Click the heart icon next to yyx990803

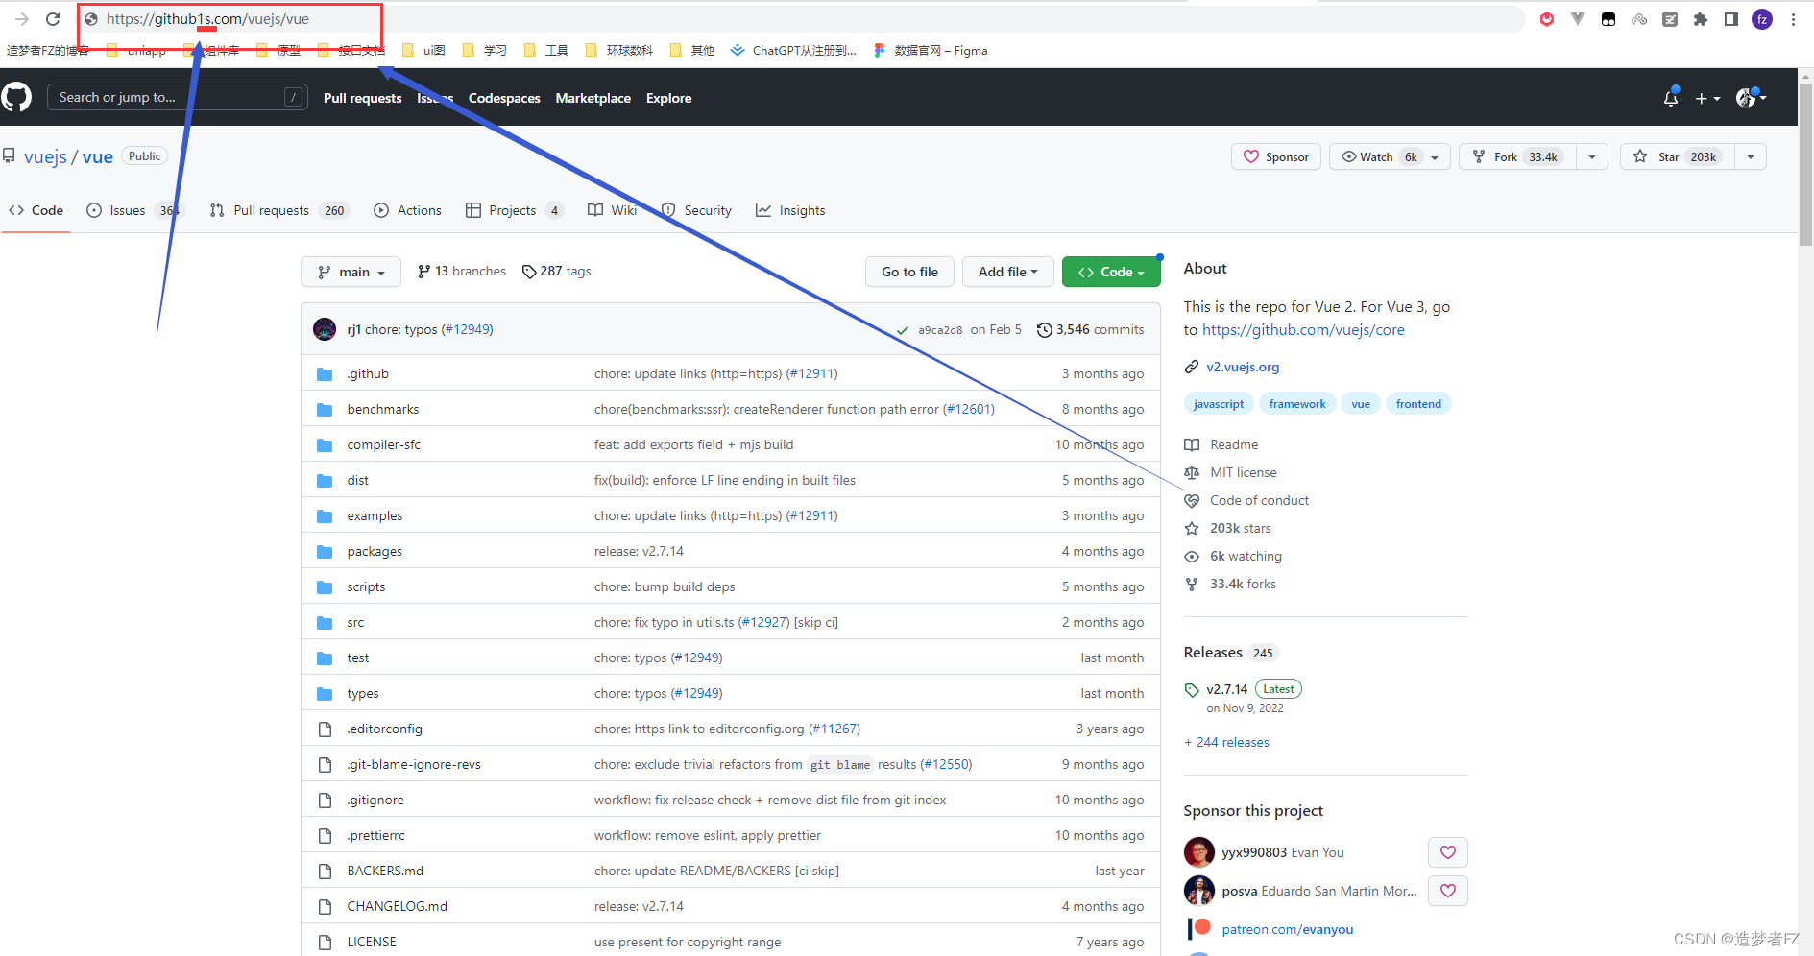[x=1448, y=852]
